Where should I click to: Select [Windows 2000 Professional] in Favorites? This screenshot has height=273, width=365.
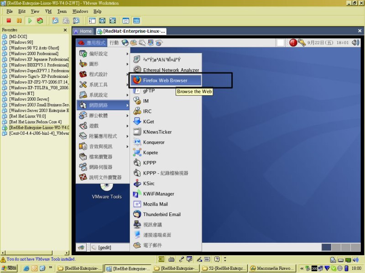click(x=34, y=53)
